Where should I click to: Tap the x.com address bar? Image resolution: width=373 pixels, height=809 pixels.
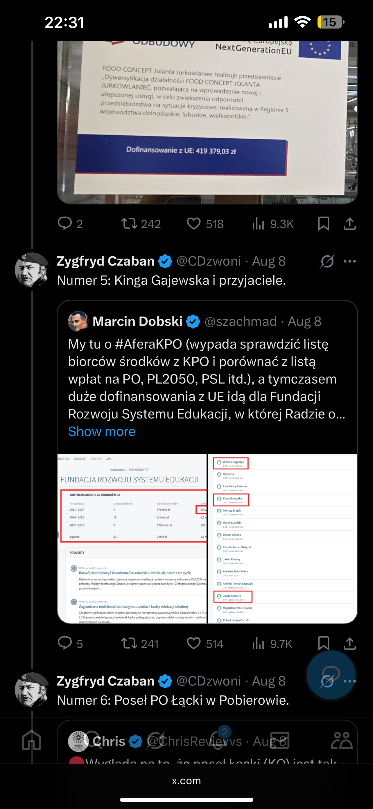pos(186,781)
